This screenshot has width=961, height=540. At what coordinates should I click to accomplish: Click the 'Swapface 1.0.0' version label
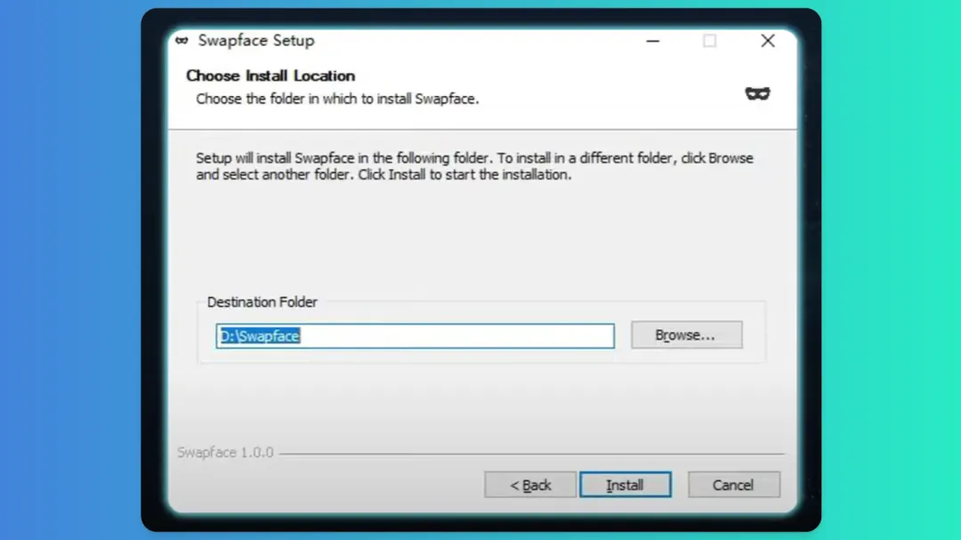225,452
